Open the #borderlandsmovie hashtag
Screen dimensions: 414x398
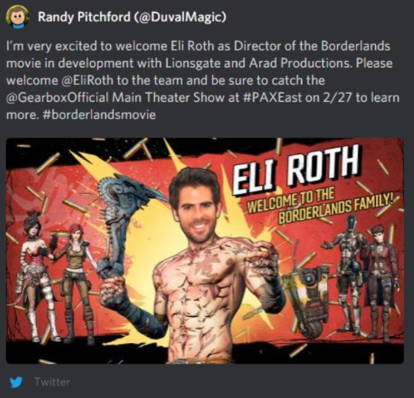click(x=99, y=115)
